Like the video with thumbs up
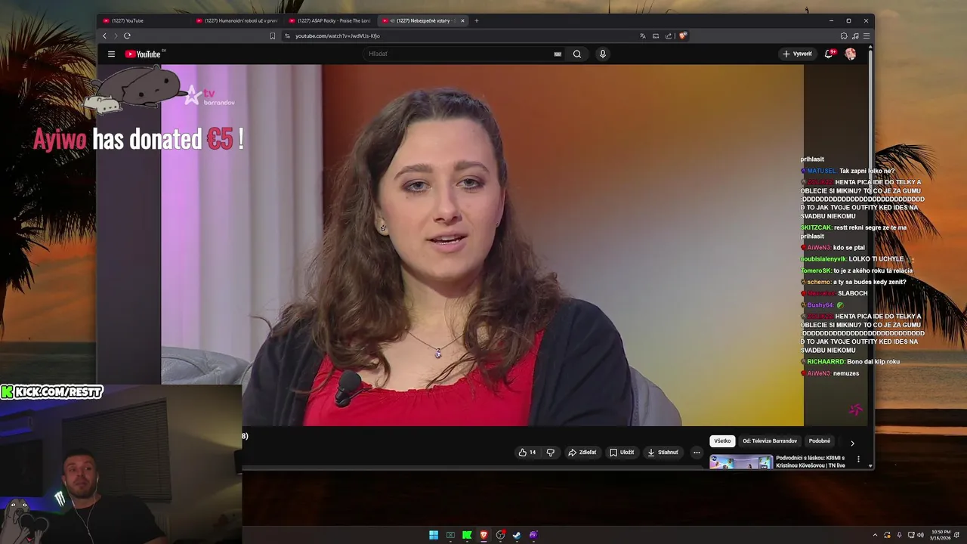Viewport: 967px width, 544px height. coord(527,453)
